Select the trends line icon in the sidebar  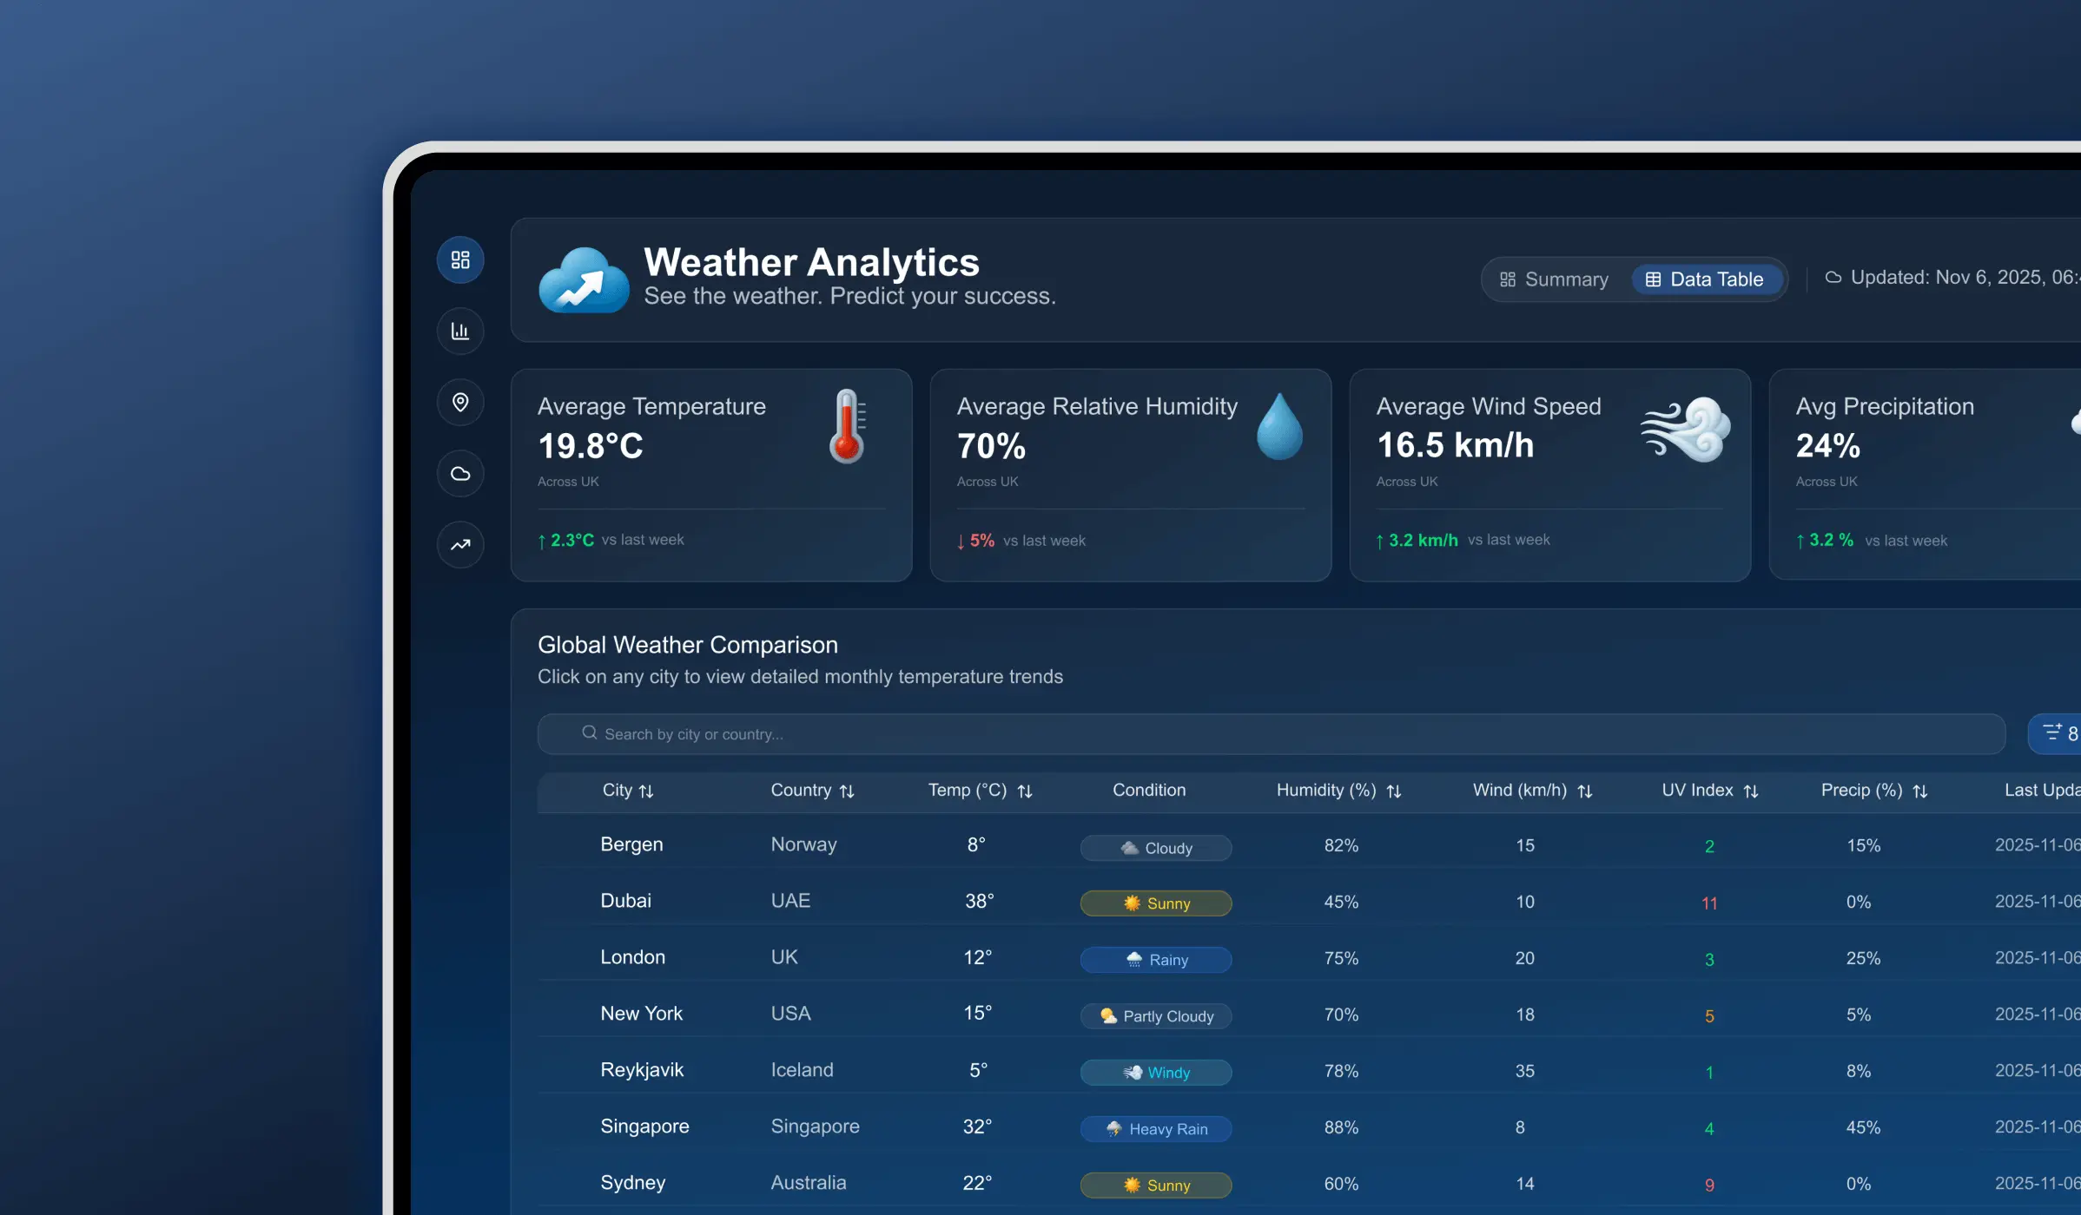[x=460, y=545]
